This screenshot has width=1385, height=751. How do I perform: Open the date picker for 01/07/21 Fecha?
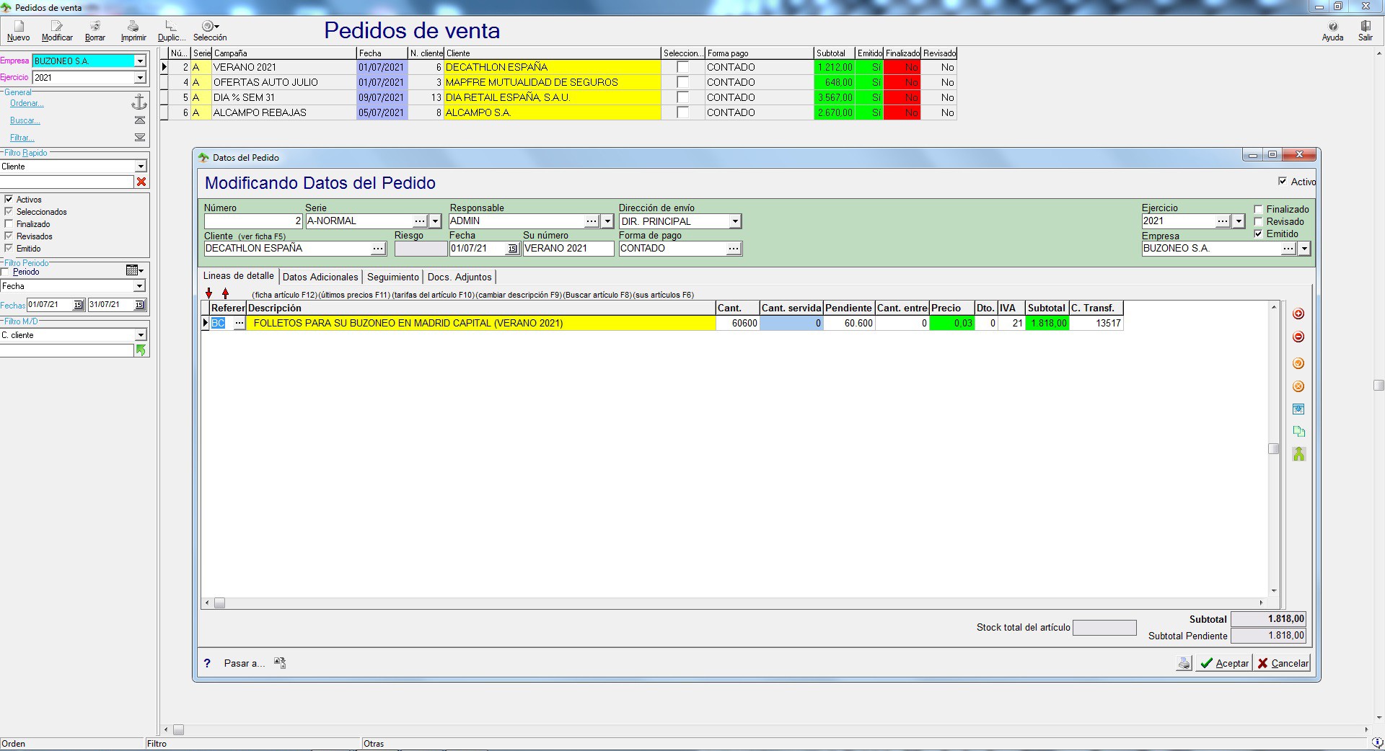(512, 249)
